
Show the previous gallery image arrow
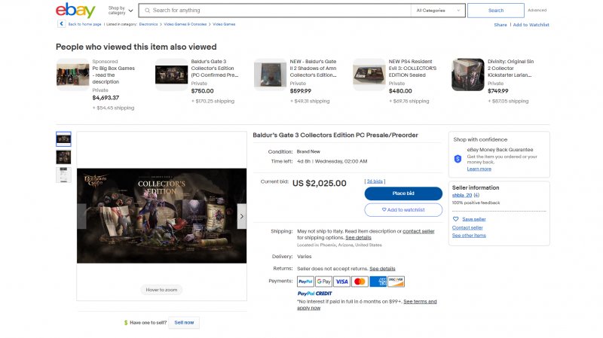(x=81, y=216)
